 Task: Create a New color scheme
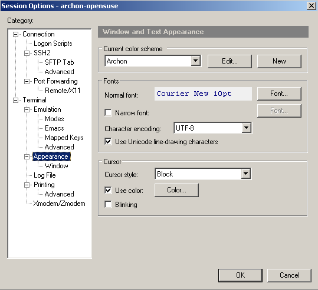point(279,61)
